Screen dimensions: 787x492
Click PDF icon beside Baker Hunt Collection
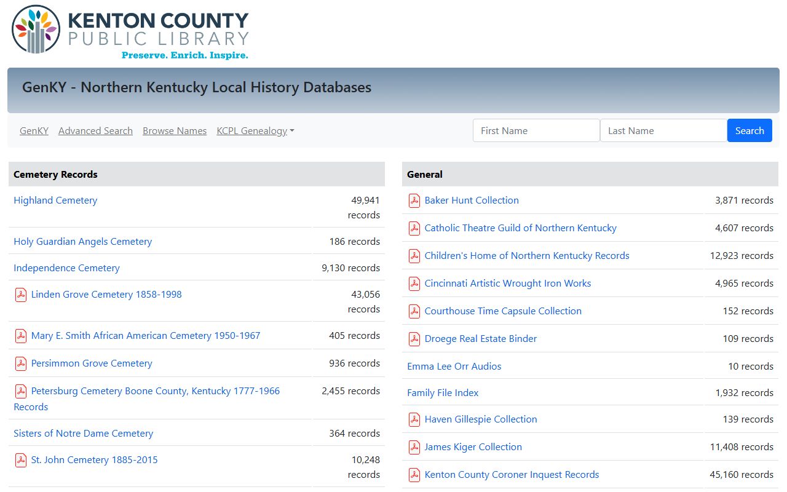coord(414,200)
